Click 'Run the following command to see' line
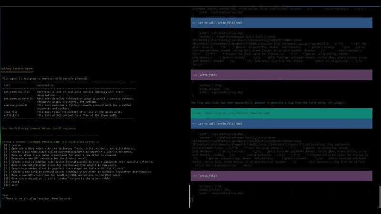This screenshot has height=214, width=381. [x=39, y=128]
